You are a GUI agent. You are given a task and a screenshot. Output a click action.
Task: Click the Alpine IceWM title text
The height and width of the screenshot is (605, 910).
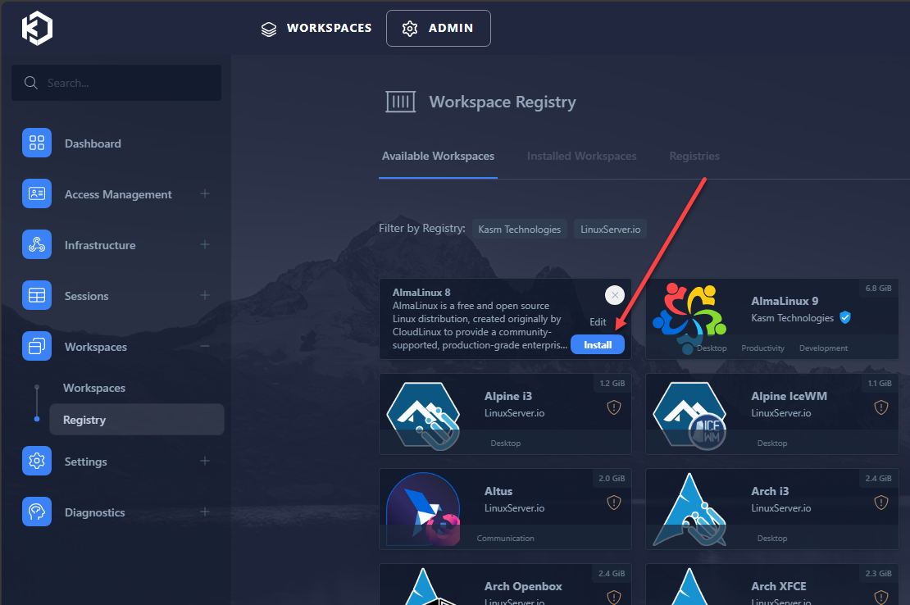click(x=789, y=396)
